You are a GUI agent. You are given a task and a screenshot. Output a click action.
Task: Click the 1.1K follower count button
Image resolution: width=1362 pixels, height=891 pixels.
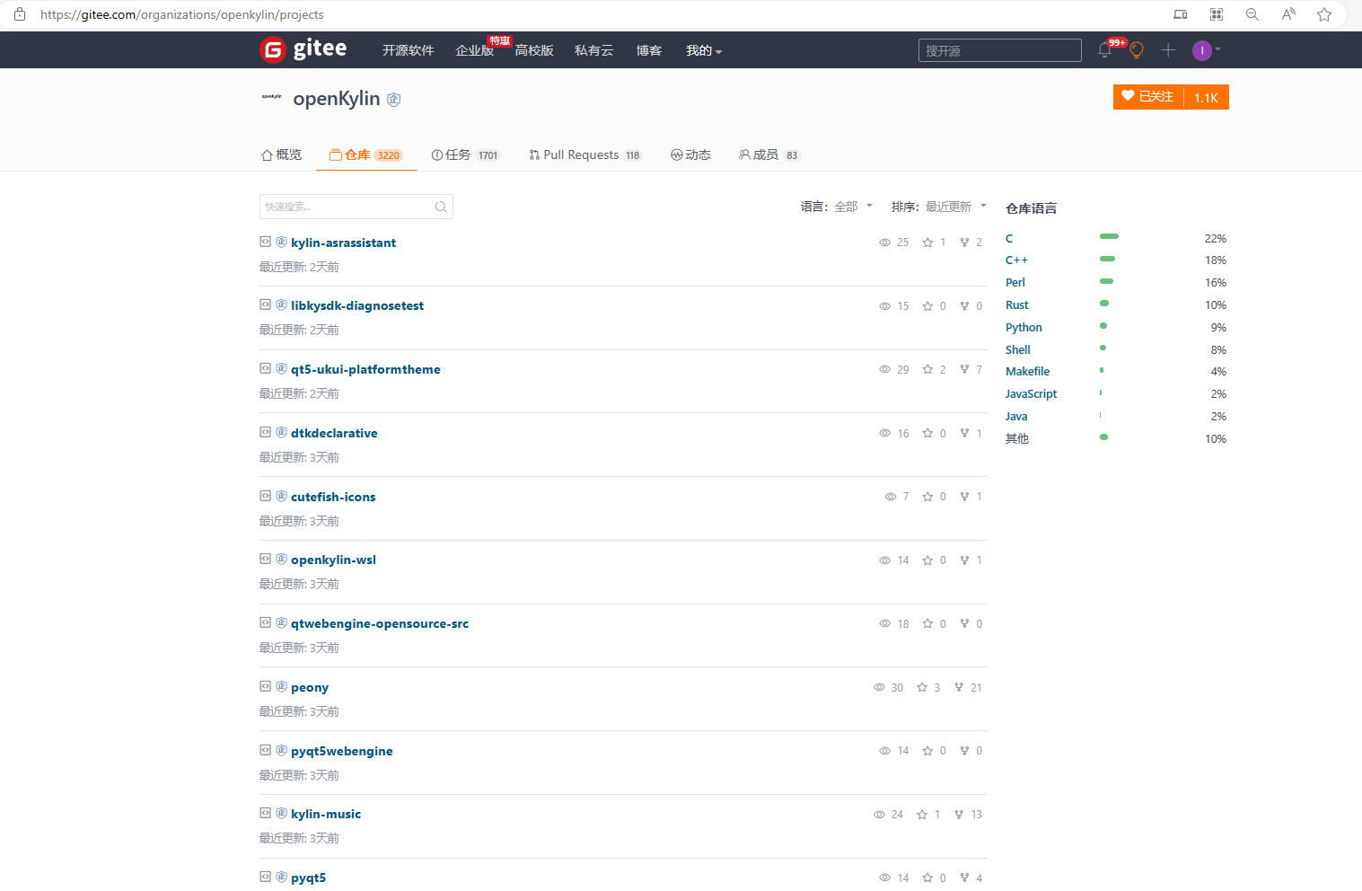pos(1206,97)
